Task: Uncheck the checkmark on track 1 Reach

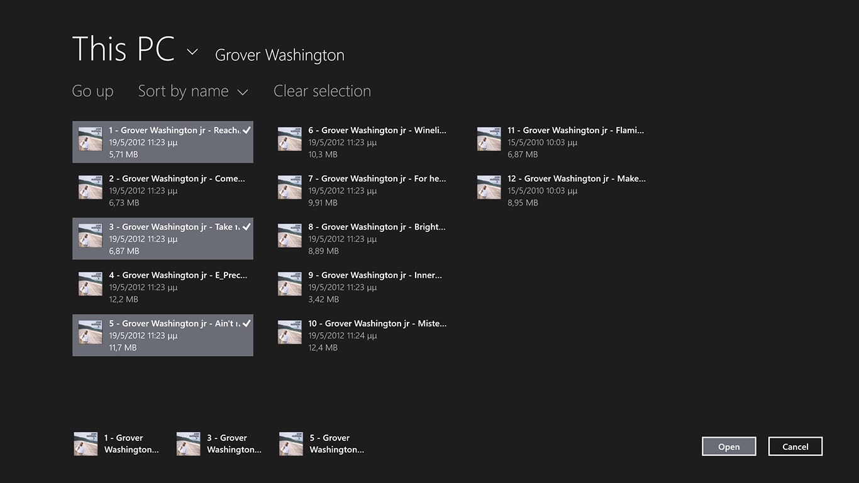Action: [x=247, y=130]
